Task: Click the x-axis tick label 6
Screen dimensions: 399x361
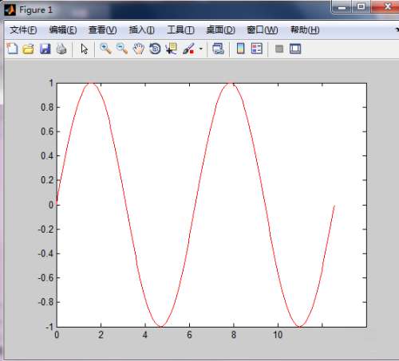Action: pos(189,335)
